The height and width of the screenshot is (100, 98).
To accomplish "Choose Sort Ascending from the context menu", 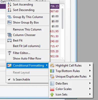I will coord(28,4).
